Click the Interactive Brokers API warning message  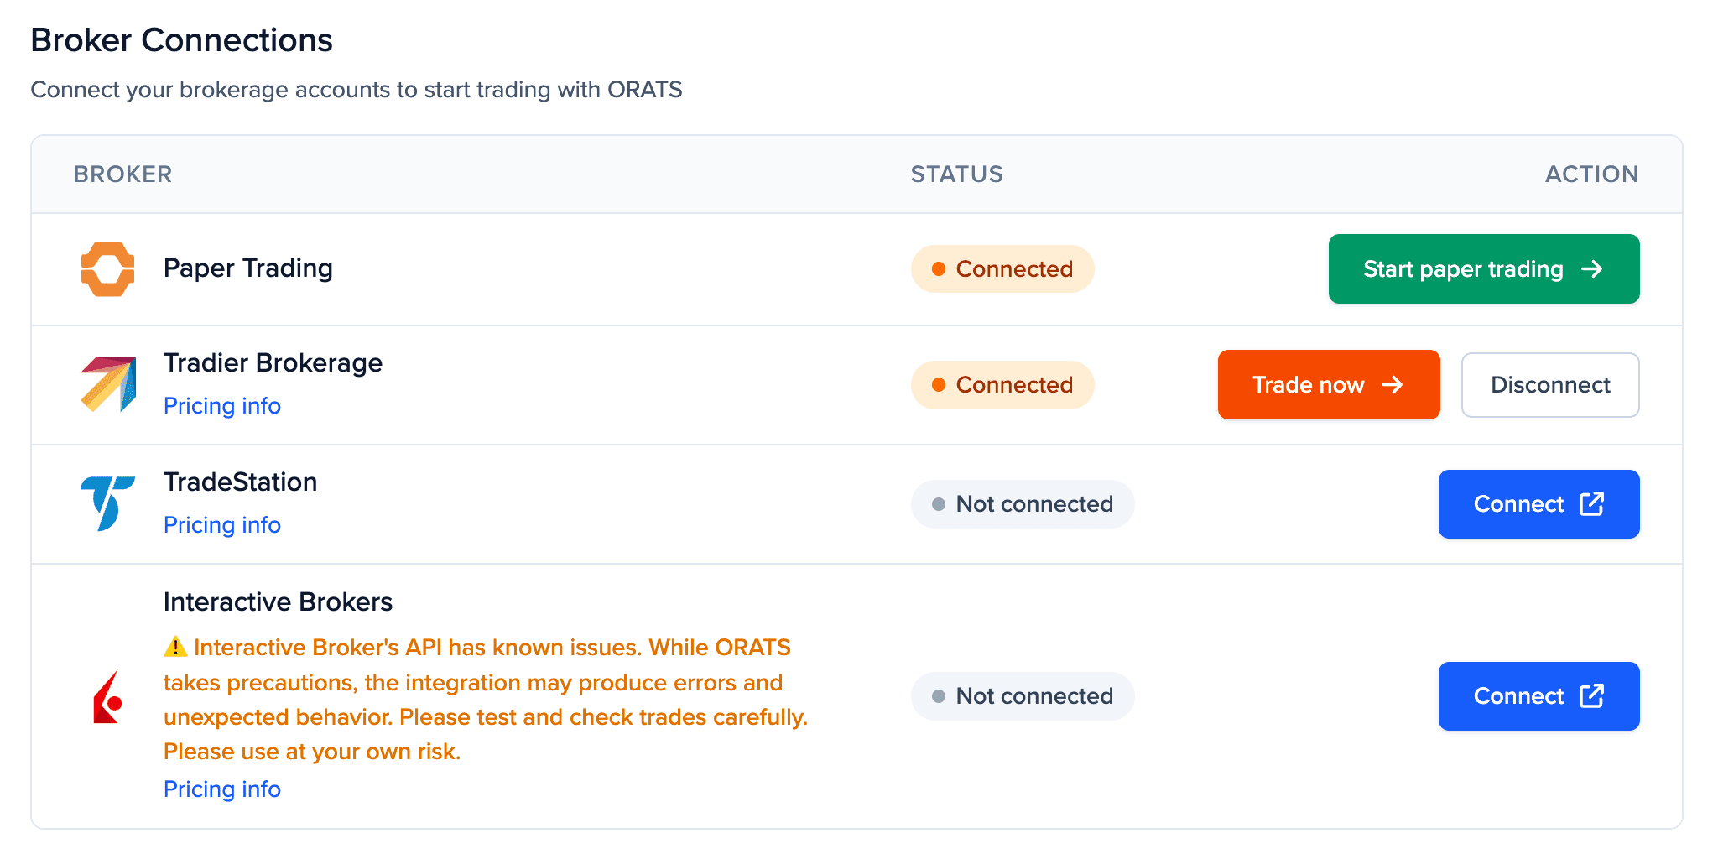[x=485, y=700]
